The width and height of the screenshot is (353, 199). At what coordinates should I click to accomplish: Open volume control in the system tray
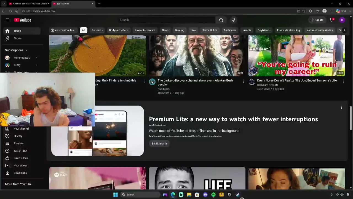pyautogui.click(x=342, y=195)
